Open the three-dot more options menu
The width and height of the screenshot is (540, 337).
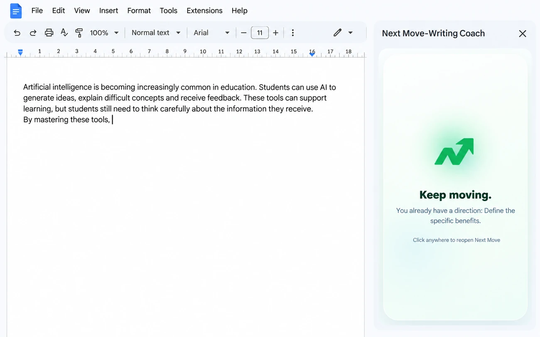[293, 33]
